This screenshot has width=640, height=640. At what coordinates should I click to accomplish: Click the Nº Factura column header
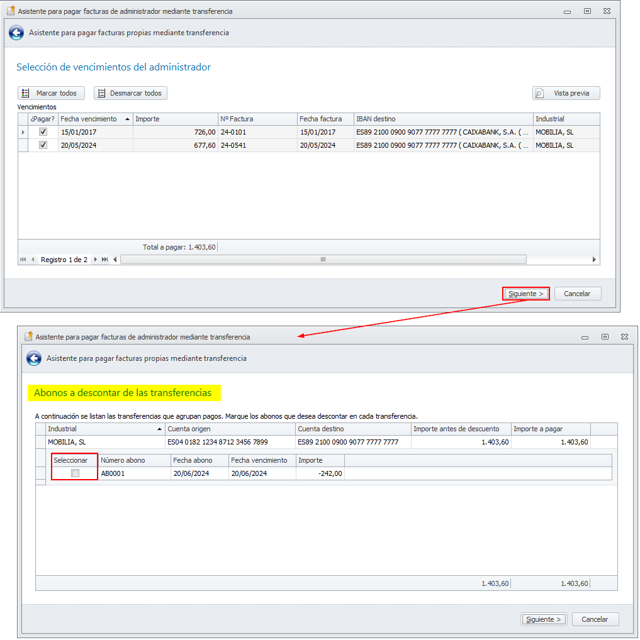click(x=257, y=119)
